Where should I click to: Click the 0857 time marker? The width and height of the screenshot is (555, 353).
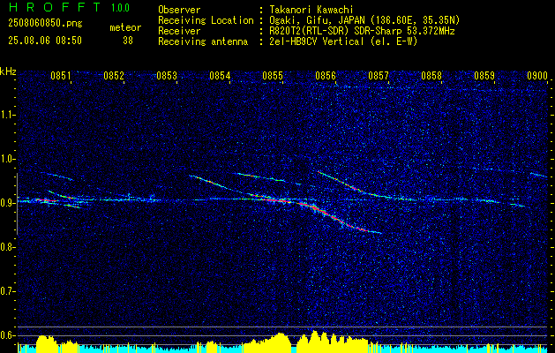pos(379,76)
